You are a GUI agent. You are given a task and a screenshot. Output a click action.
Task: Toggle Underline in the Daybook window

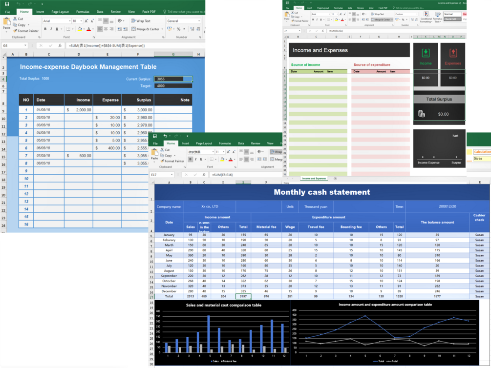57,29
